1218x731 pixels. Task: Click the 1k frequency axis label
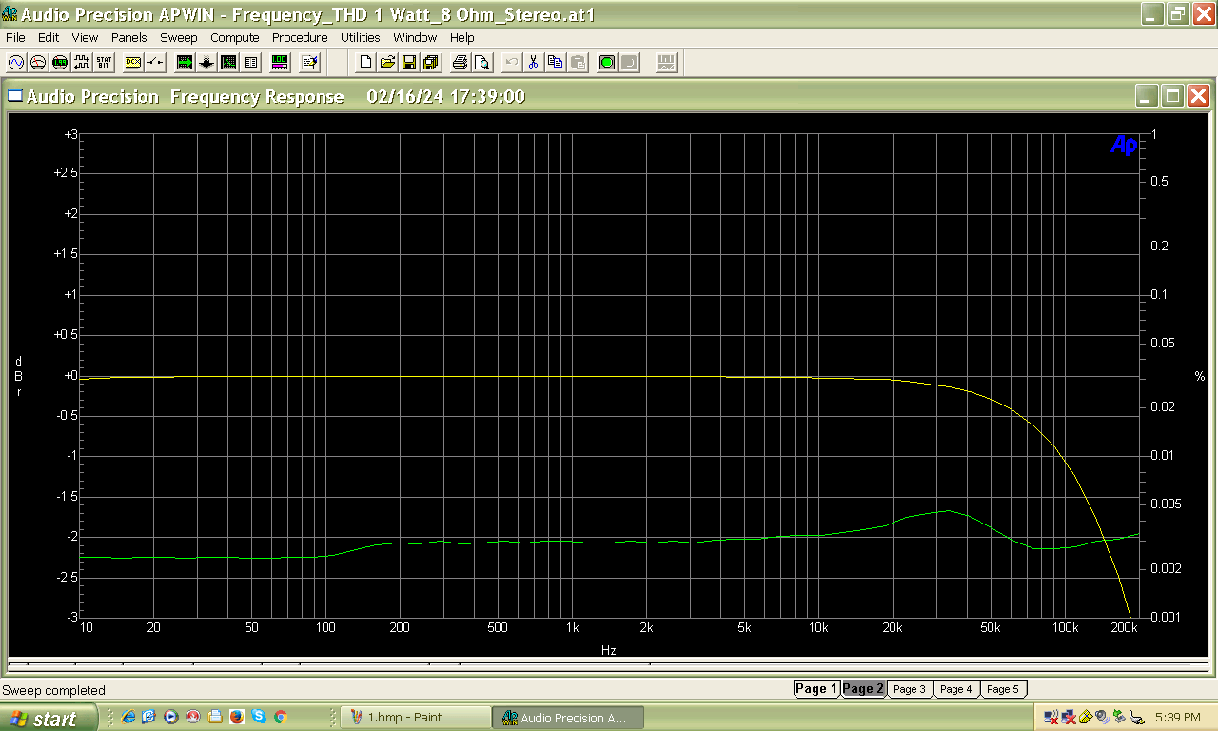[x=572, y=628]
